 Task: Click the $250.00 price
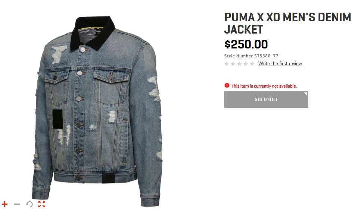tap(246, 44)
